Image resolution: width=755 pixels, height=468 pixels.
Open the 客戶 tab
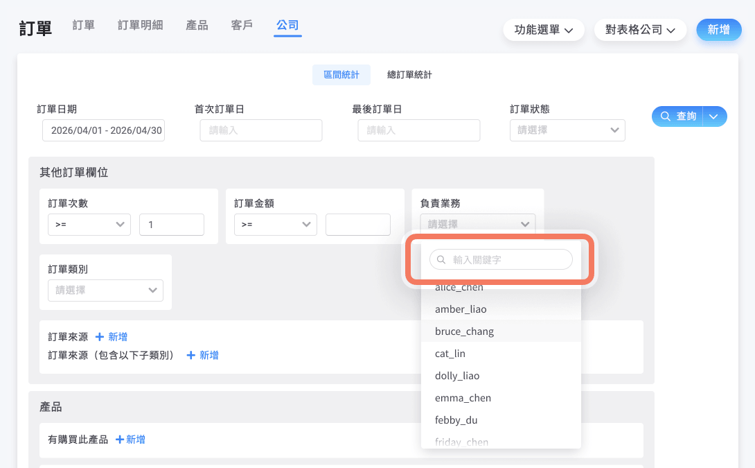(x=242, y=26)
